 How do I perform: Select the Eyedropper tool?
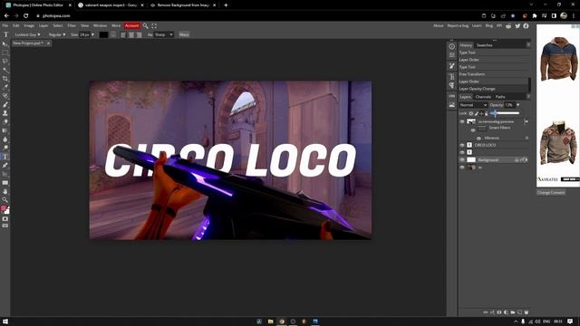[5, 87]
